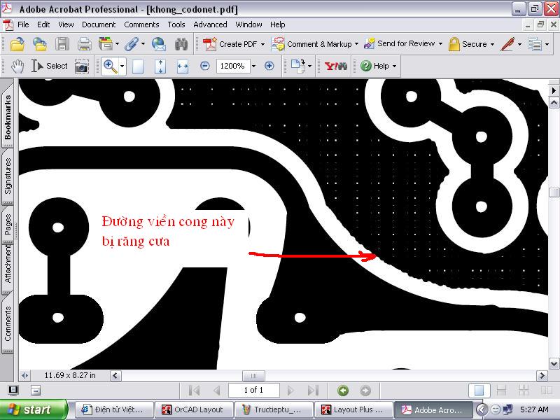Viewport: 560px width, 420px height.
Task: Click the Email globe envelope icon
Action: [159, 44]
